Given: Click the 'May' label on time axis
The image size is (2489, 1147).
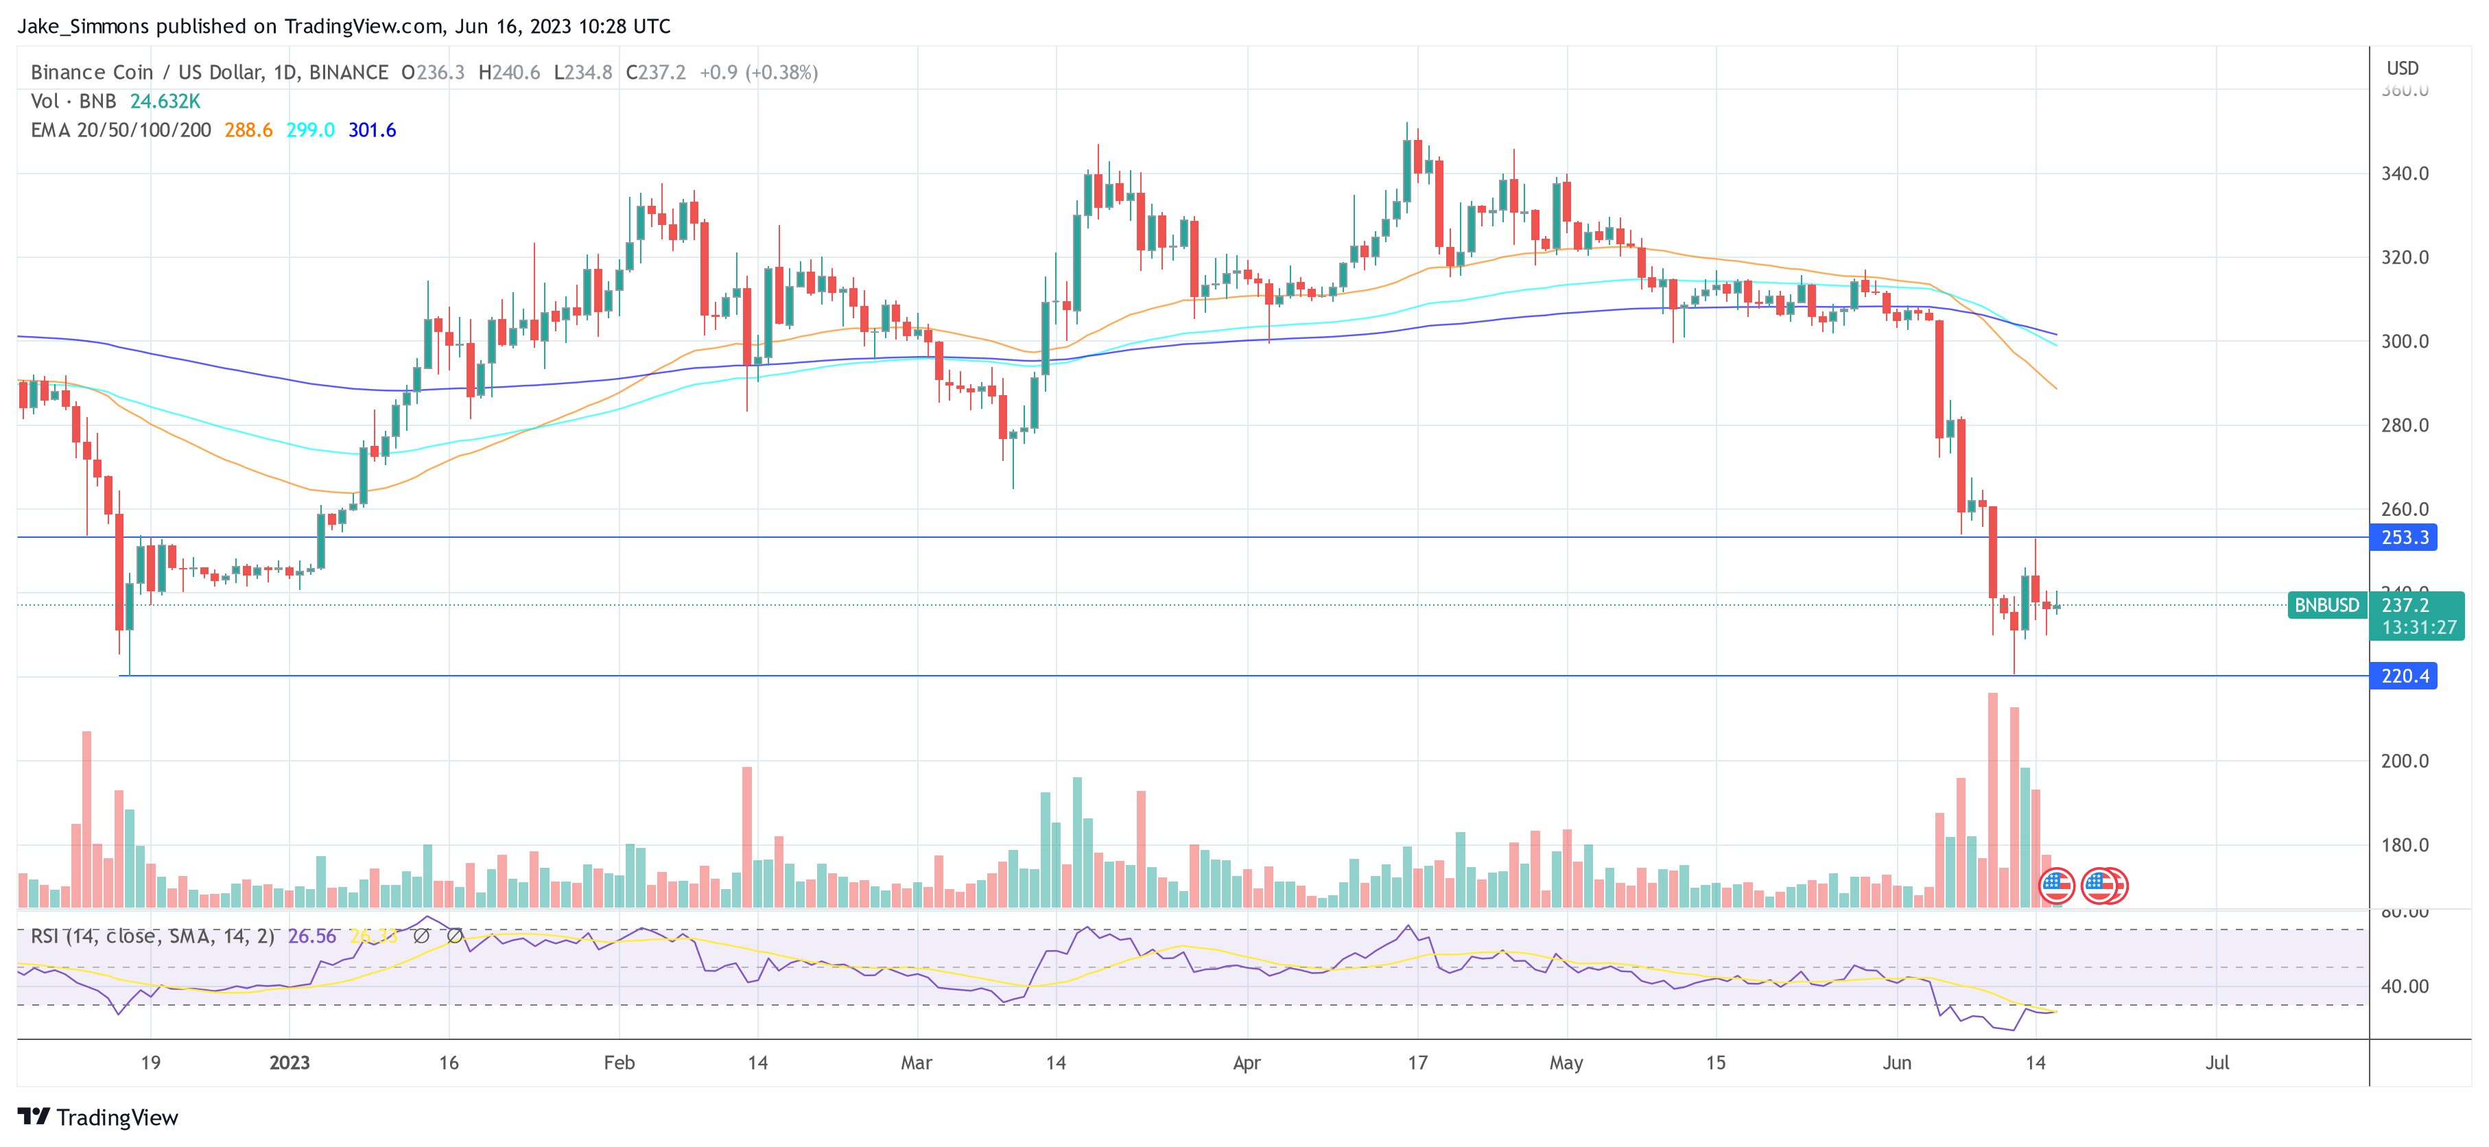Looking at the screenshot, I should click(1566, 1063).
